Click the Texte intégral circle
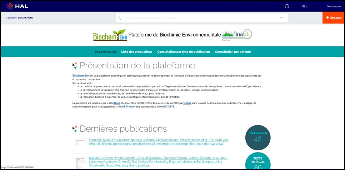The width and height of the screenshot is (345, 170). [x=258, y=161]
